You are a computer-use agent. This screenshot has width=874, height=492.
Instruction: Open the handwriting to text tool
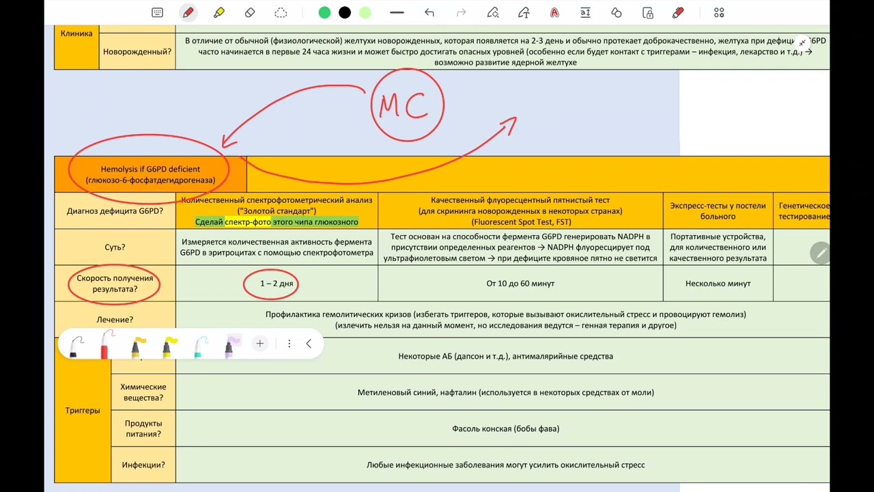(x=524, y=12)
